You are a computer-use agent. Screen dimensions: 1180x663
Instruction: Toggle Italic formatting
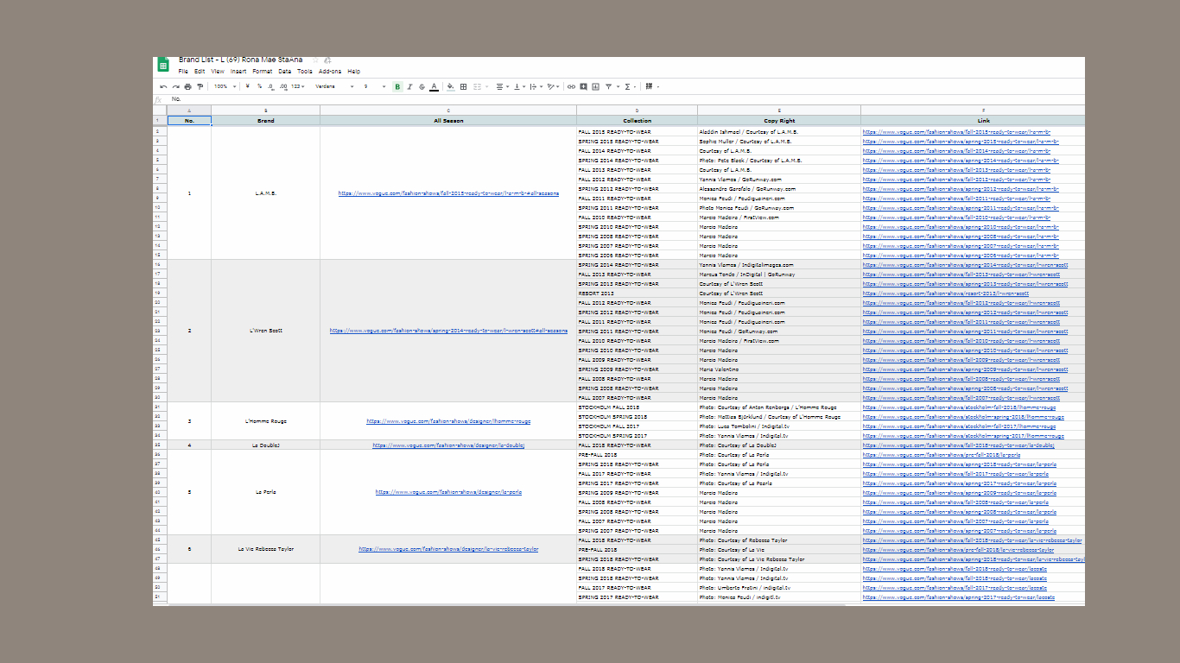[409, 86]
